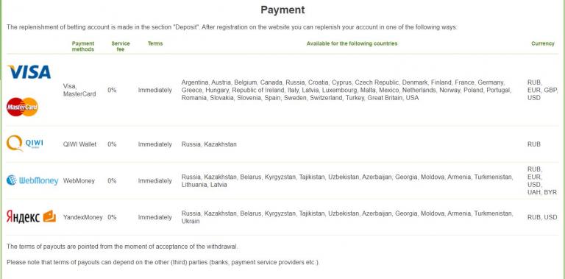This screenshot has width=565, height=279.
Task: Click the Payment page heading
Action: click(282, 10)
